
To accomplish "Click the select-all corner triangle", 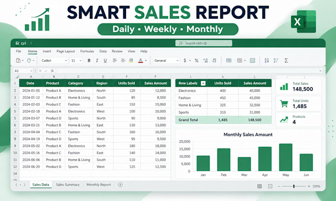I will pos(17,77).
